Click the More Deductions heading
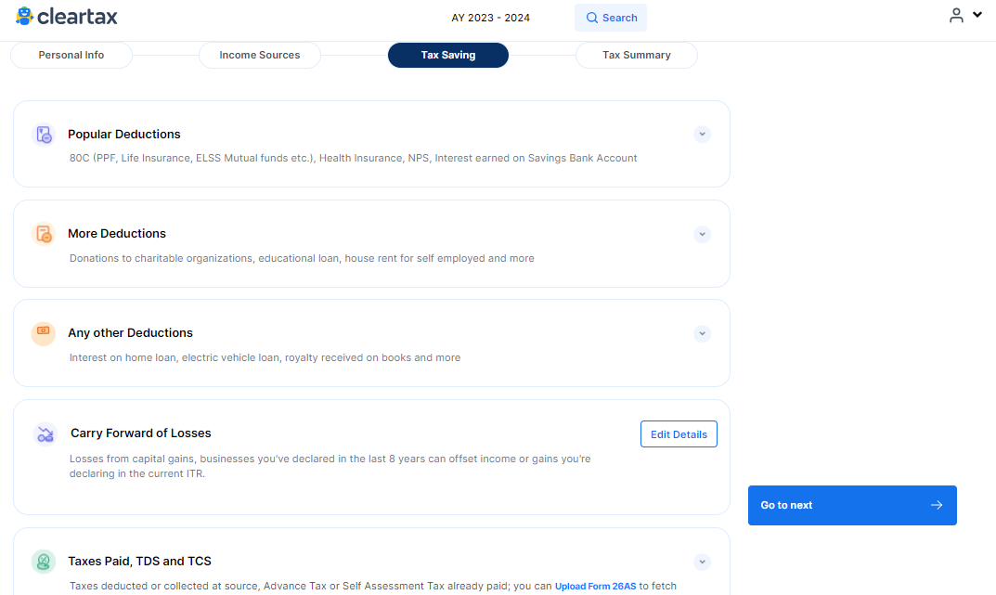Viewport: 996px width, 595px height. point(117,234)
